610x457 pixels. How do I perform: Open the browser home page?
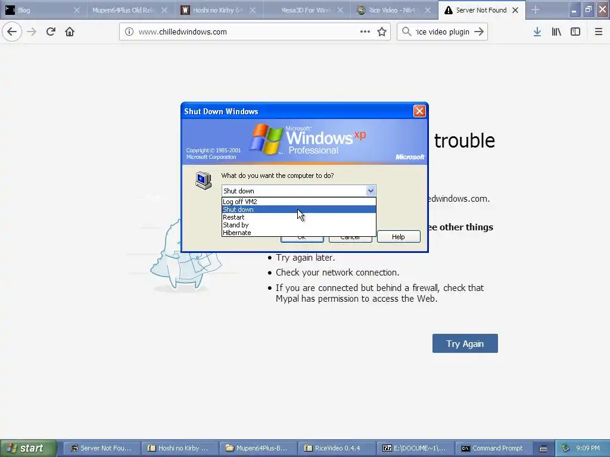70,32
